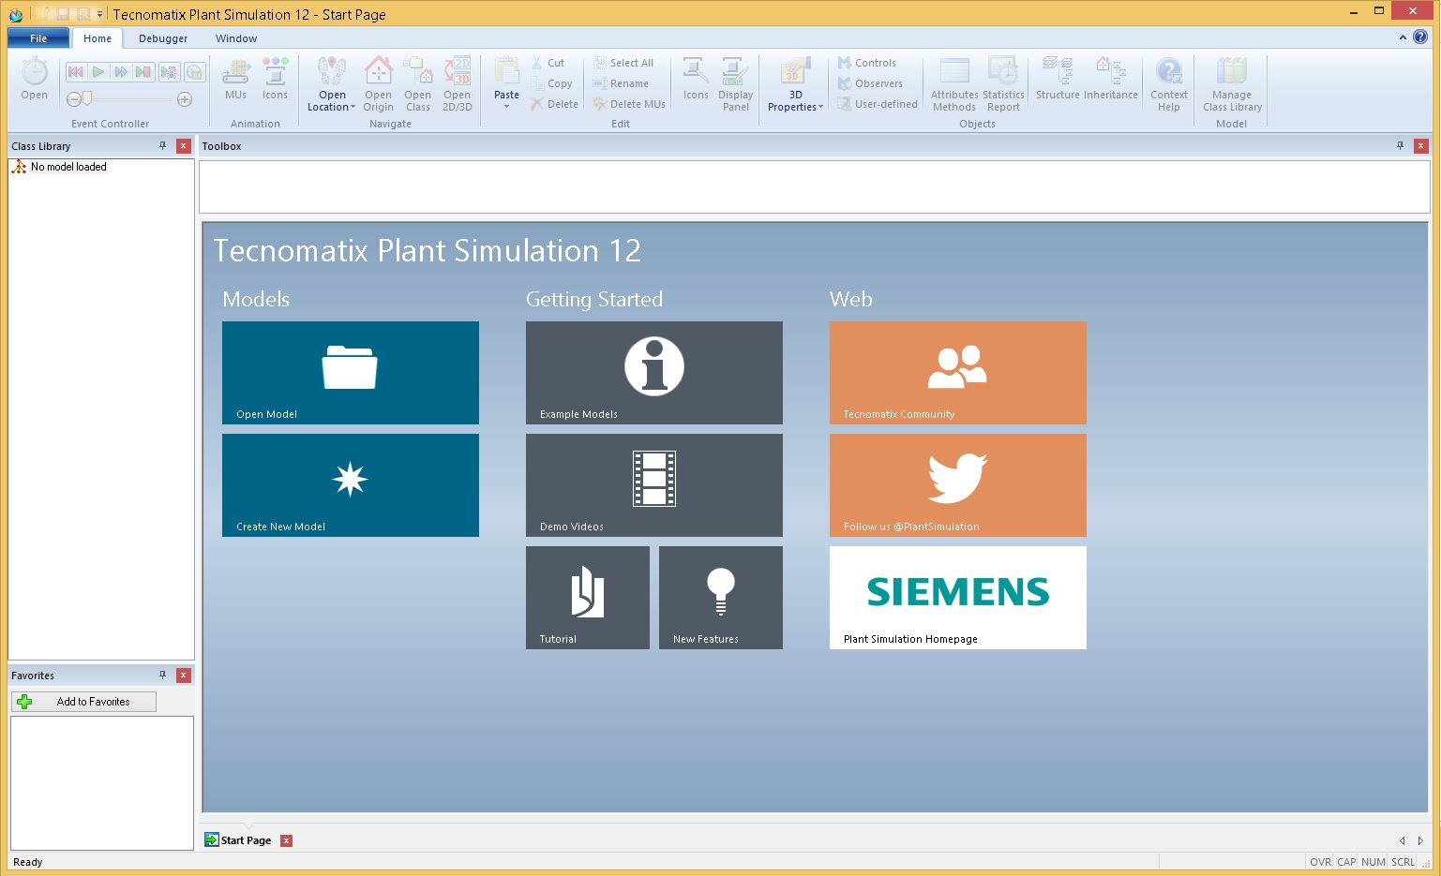Click Cut in Edit group
Screen dimensions: 1441x876
point(548,63)
